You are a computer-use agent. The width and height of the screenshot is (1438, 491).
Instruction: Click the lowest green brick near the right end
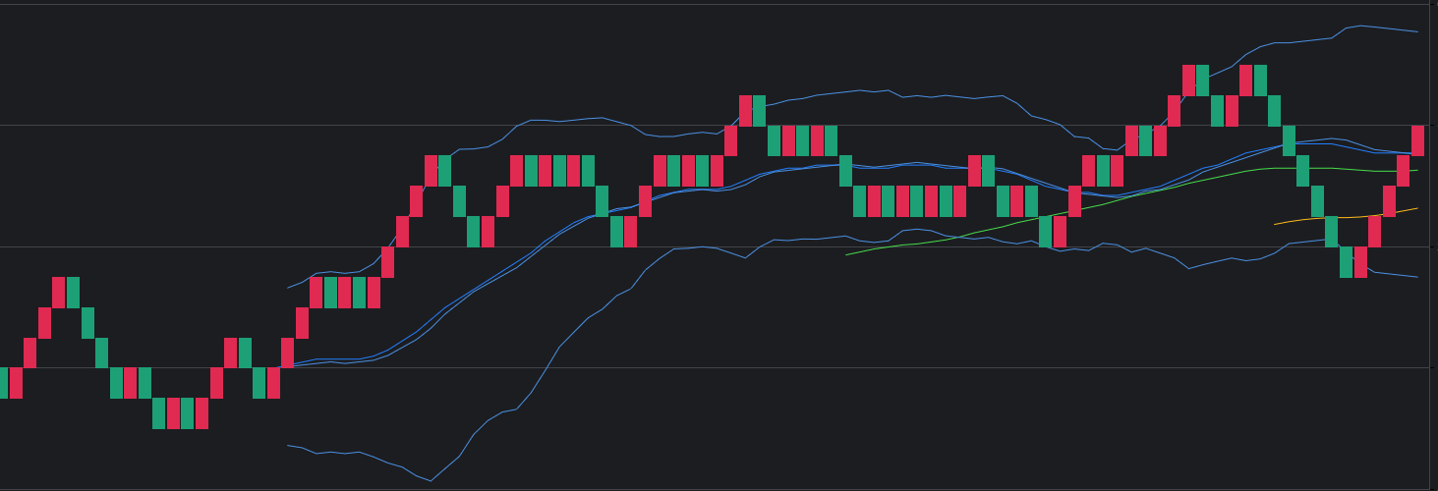pyautogui.click(x=1346, y=262)
